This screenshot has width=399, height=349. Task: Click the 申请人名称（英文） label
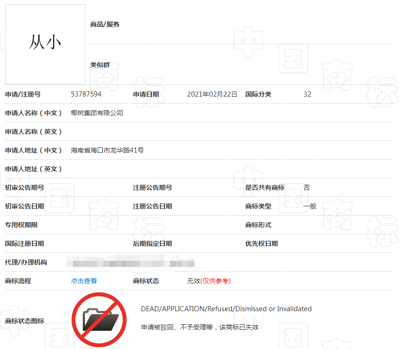pyautogui.click(x=33, y=132)
